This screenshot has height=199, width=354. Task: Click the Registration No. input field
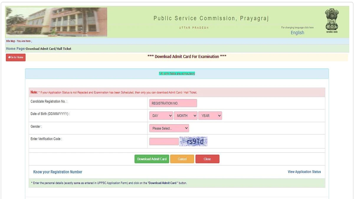pos(173,103)
